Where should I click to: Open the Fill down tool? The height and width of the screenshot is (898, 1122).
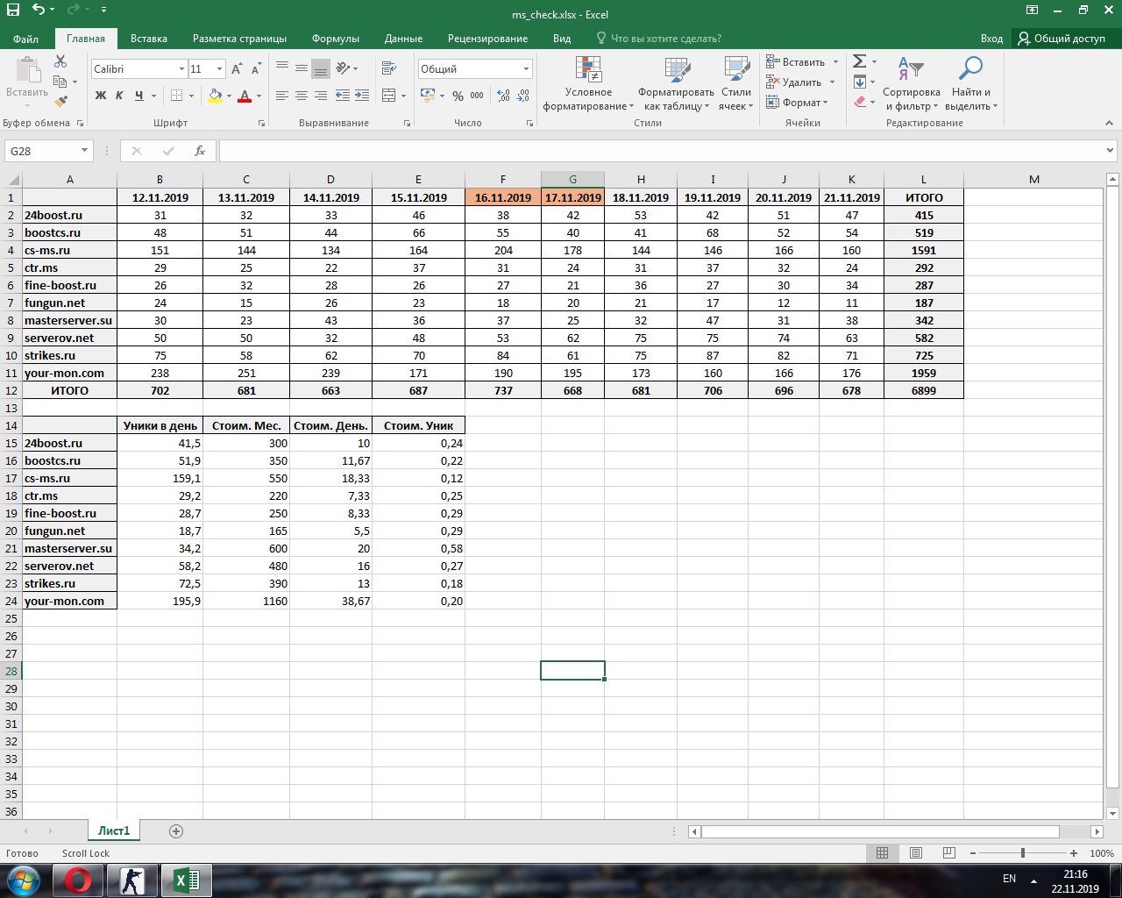(x=860, y=82)
